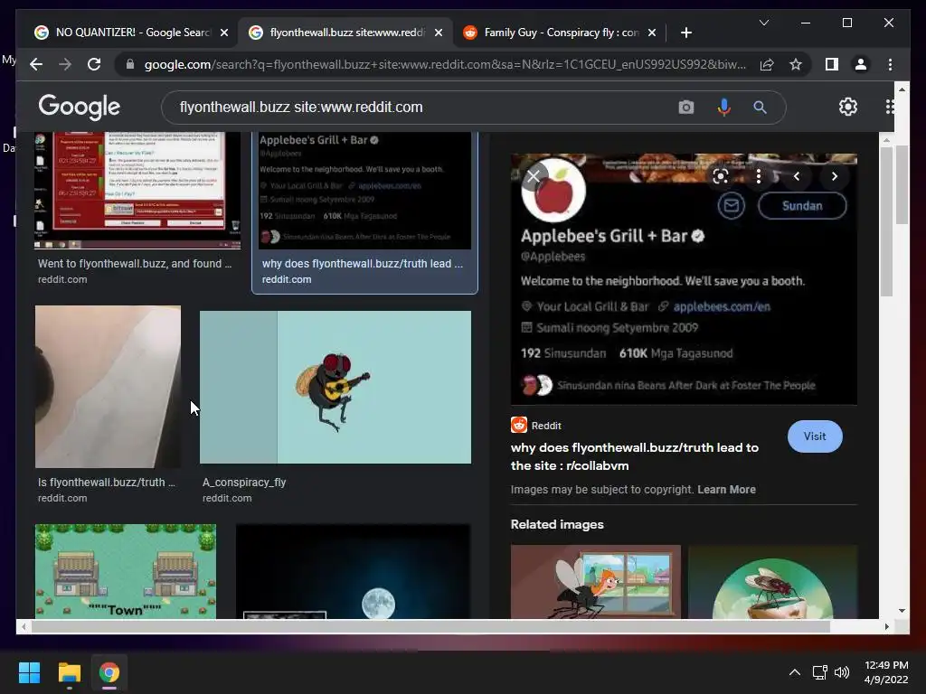Screen dimensions: 926x694
Task: Show previous image in preview panel
Action: pyautogui.click(x=796, y=176)
